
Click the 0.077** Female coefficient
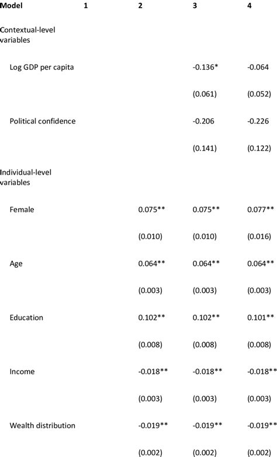(261, 209)
